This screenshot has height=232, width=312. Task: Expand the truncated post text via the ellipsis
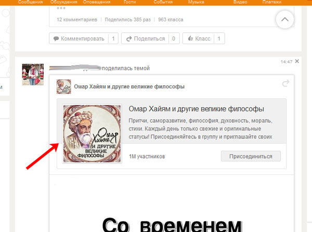coord(61,9)
